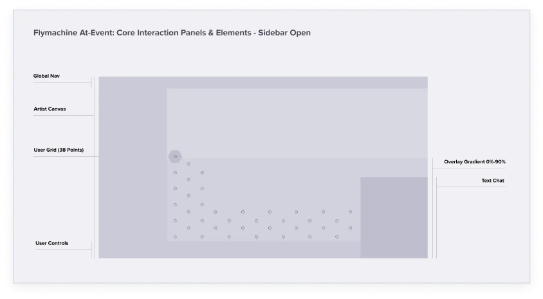The image size is (543, 299).
Task: Click the Flymachine At-Event diagram title
Action: [x=172, y=33]
